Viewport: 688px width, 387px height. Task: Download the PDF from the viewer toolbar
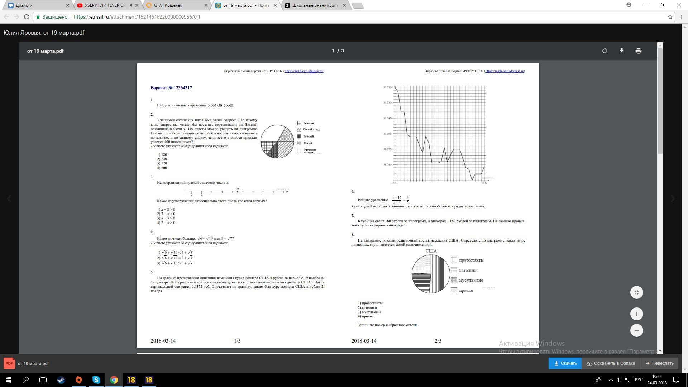(622, 51)
